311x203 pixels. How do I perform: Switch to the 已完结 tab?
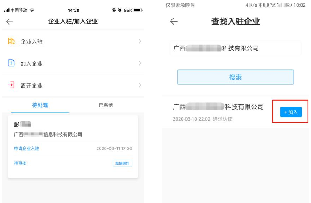coord(106,105)
